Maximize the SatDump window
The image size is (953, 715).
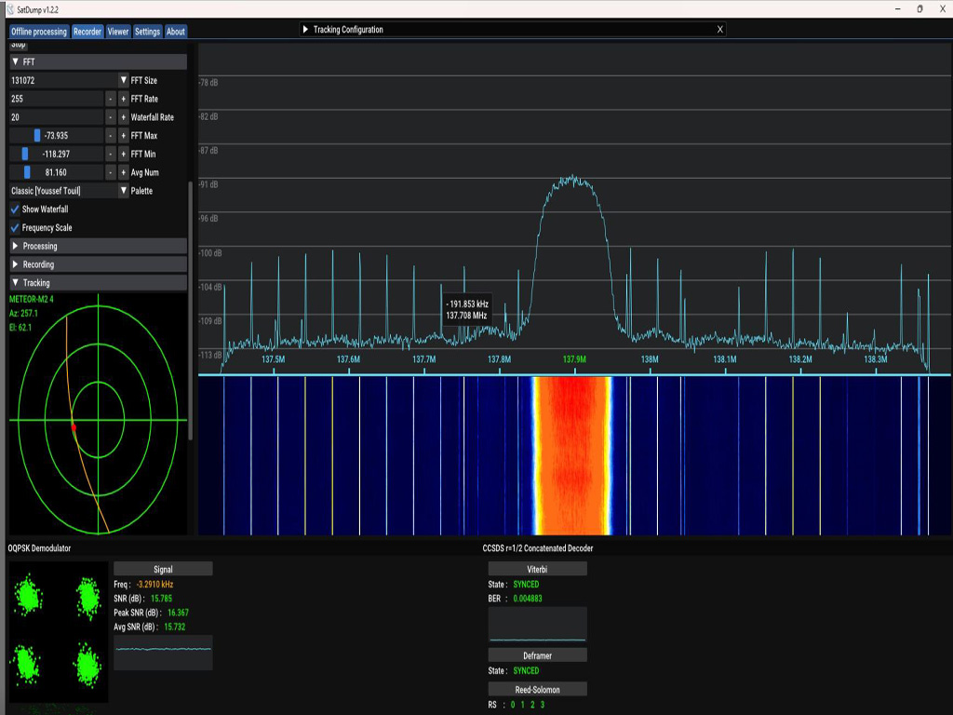920,9
